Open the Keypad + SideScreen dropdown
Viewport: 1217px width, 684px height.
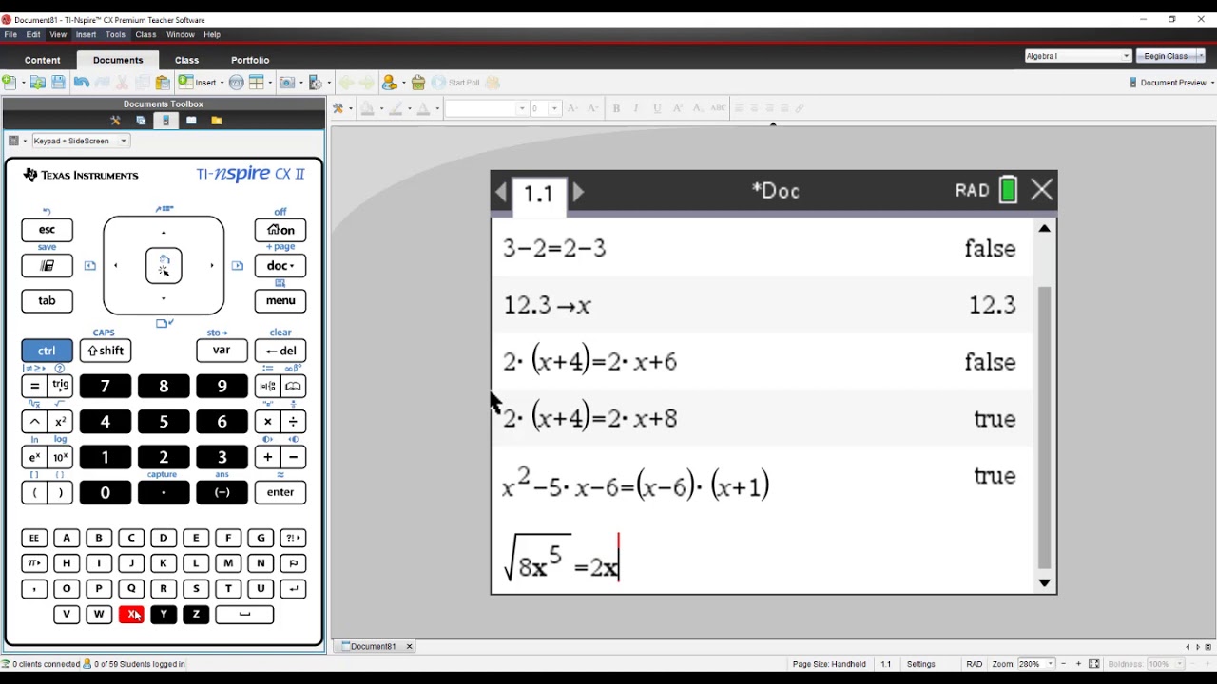tap(81, 141)
